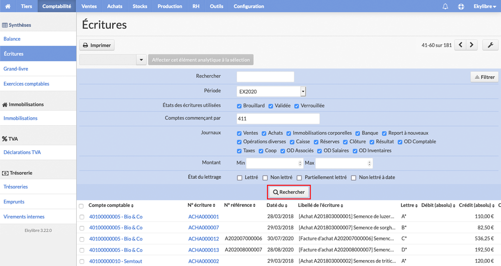Toggle the Caisse journal checkbox
The width and height of the screenshot is (501, 266).
point(292,142)
